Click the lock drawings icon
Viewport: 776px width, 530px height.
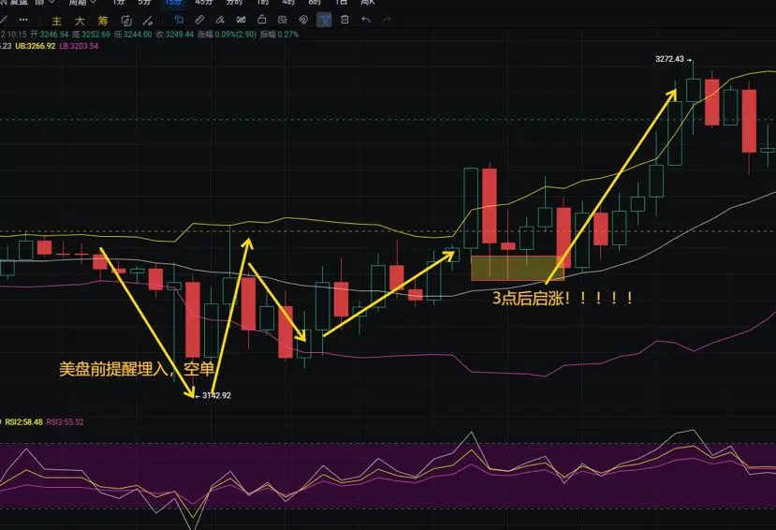point(262,20)
